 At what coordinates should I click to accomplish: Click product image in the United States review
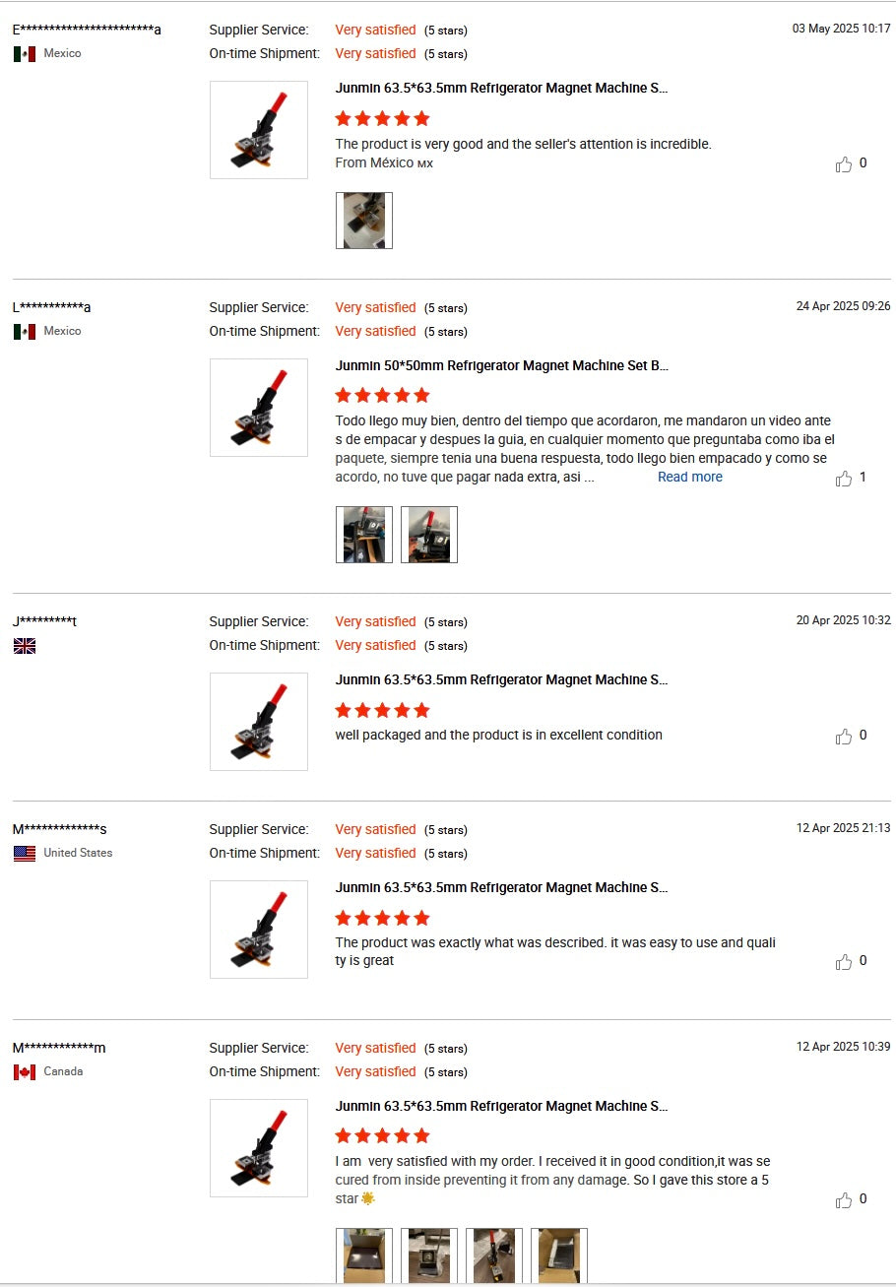pyautogui.click(x=259, y=930)
